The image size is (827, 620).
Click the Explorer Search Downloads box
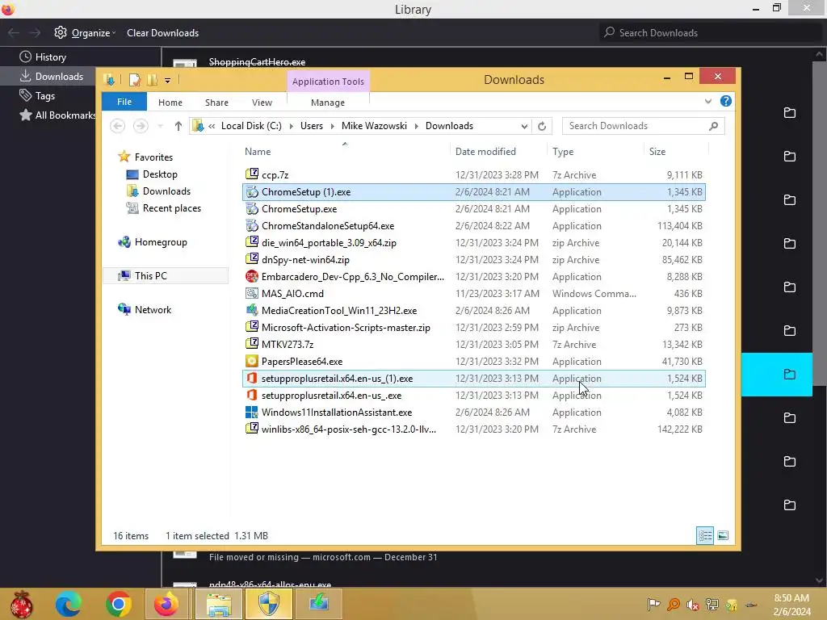coord(643,126)
